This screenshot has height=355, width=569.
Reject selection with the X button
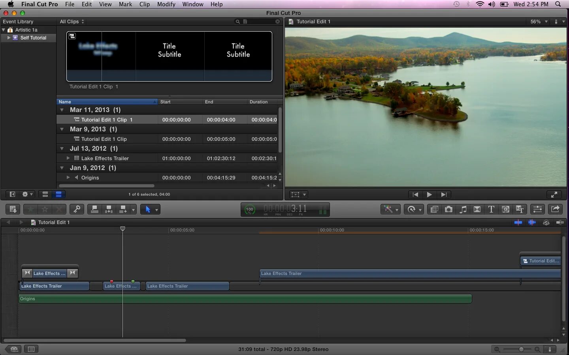point(59,209)
